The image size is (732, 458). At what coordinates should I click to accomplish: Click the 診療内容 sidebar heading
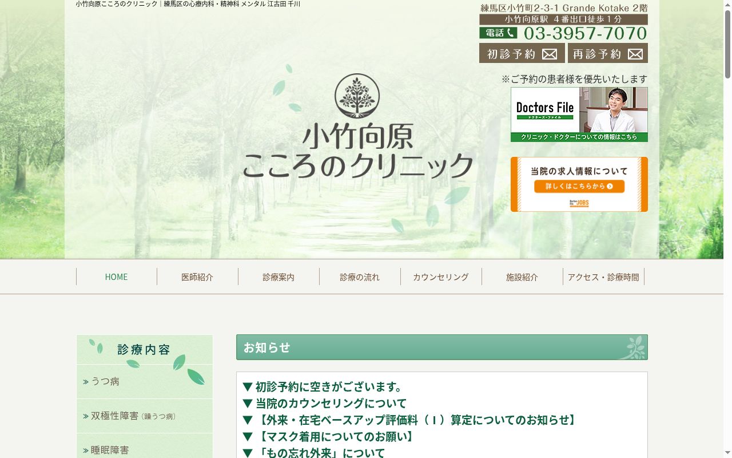click(x=144, y=349)
